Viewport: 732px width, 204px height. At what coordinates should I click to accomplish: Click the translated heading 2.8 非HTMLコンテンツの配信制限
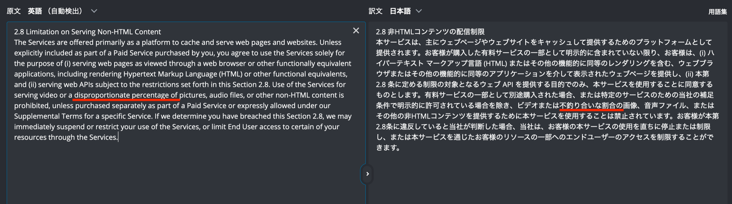[x=430, y=32]
